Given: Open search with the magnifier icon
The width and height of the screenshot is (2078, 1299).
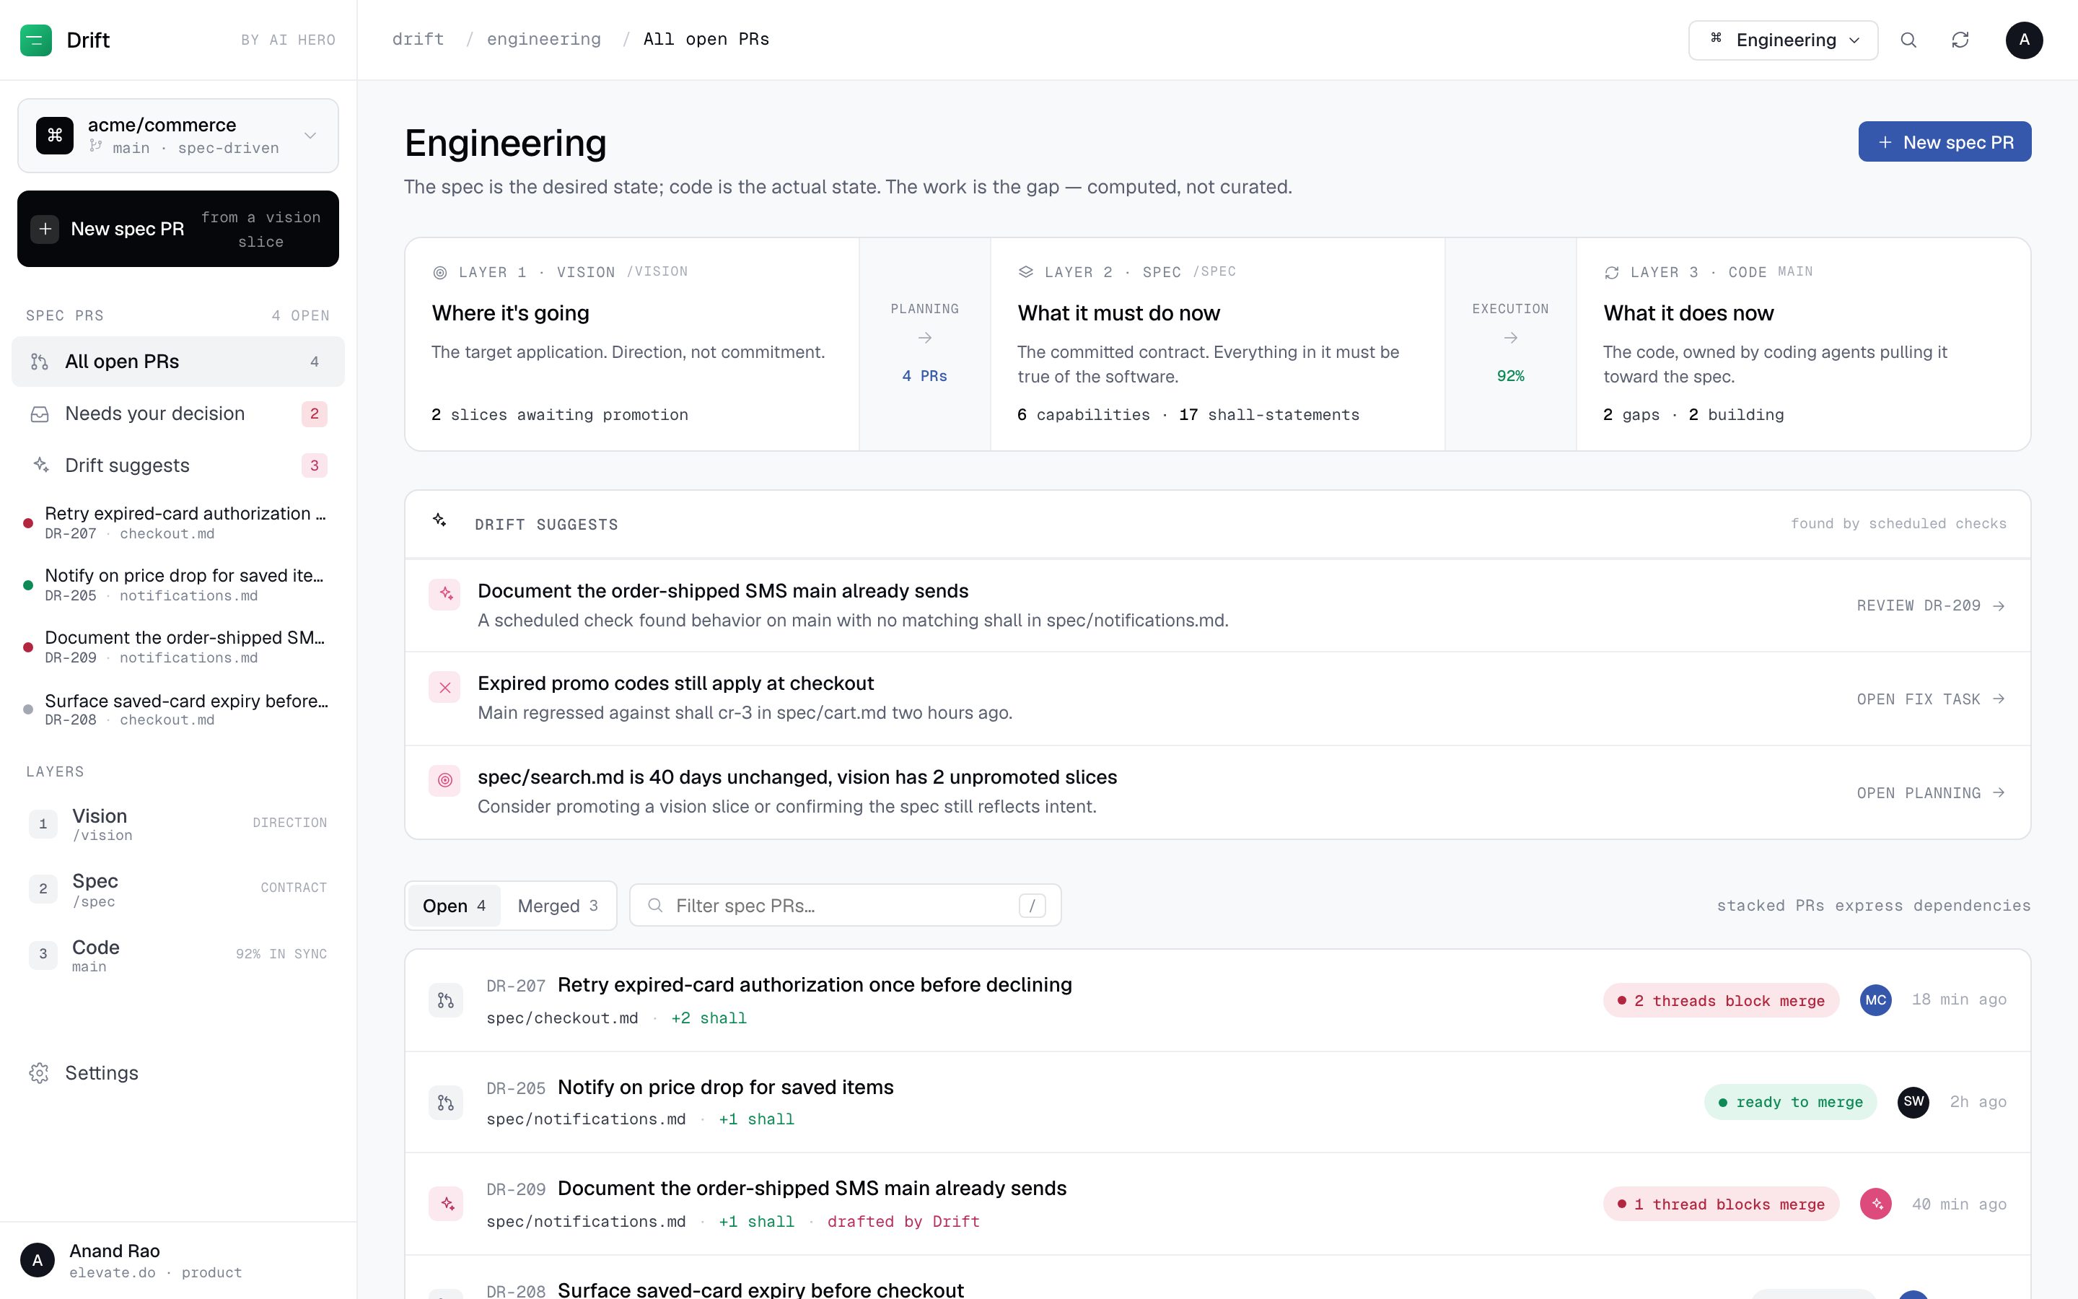Looking at the screenshot, I should tap(1908, 40).
